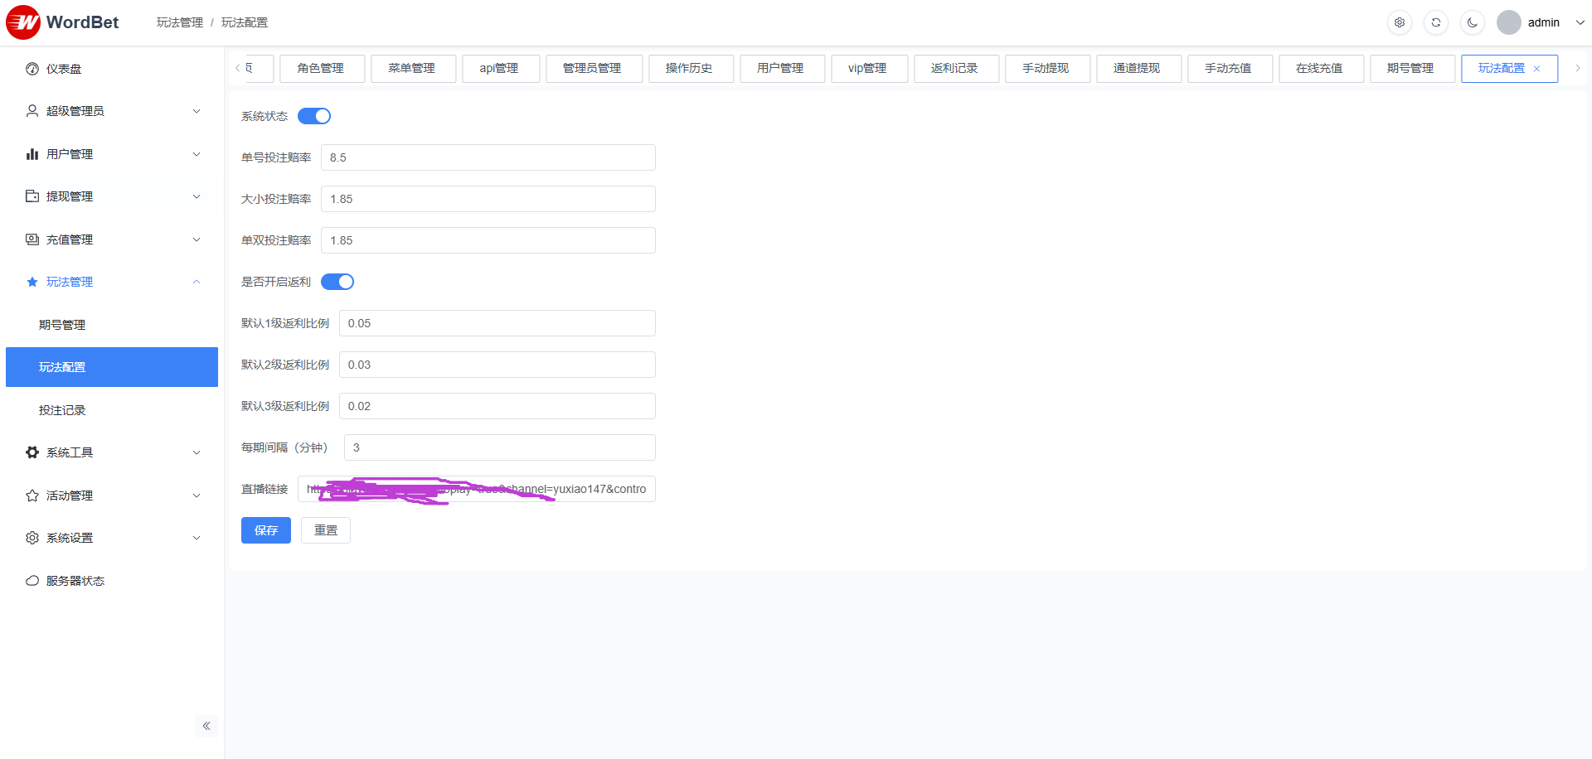Viewport: 1592px width, 759px height.
Task: Toggle the 系统状态 switch
Action: coord(314,116)
